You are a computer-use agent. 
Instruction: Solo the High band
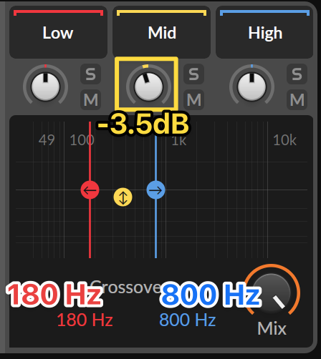pos(297,74)
